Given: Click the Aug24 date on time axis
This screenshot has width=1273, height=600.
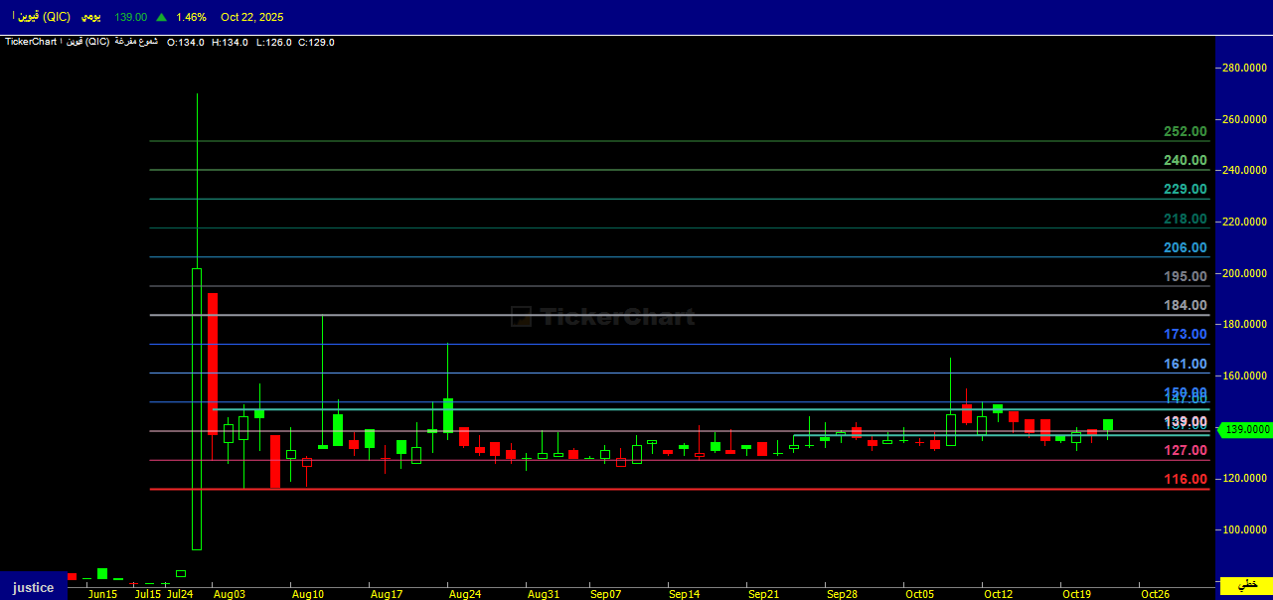Looking at the screenshot, I should [x=465, y=594].
